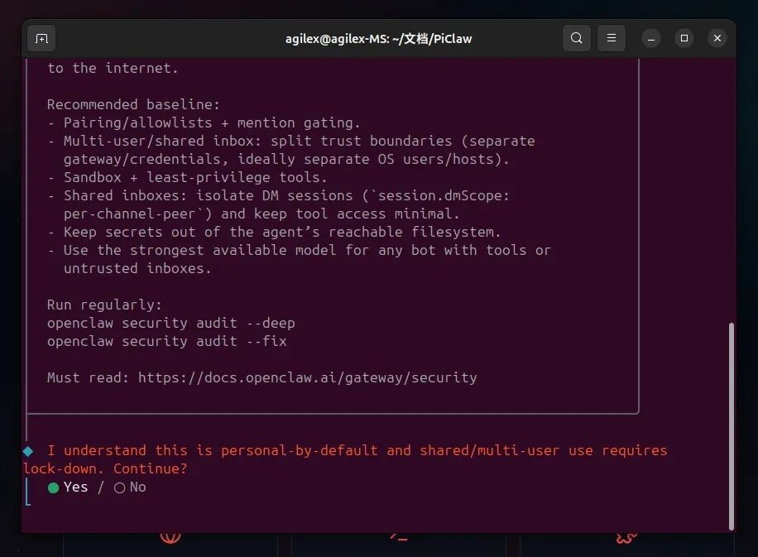Click the 'Shared inboxes: isolate DM sessions' line

tap(278, 196)
